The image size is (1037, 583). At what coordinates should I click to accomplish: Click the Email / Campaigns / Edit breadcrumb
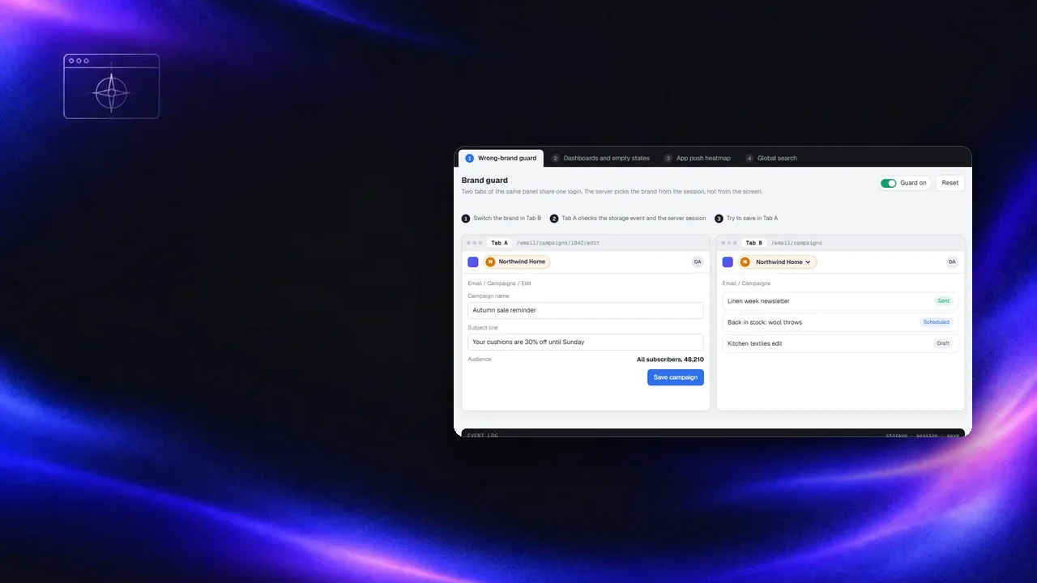pos(499,283)
